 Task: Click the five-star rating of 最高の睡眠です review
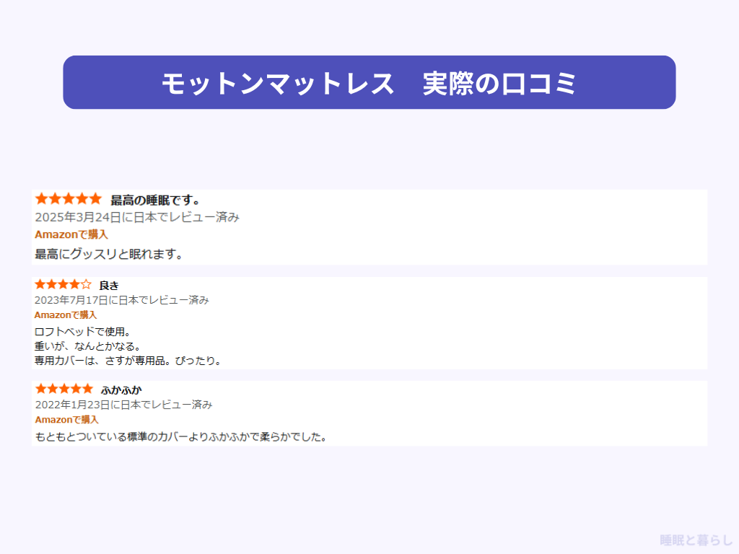(x=69, y=199)
